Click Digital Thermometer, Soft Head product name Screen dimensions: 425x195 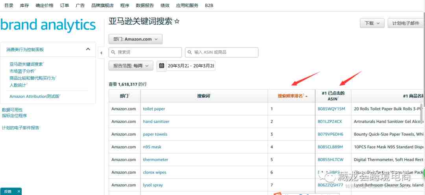(388, 160)
